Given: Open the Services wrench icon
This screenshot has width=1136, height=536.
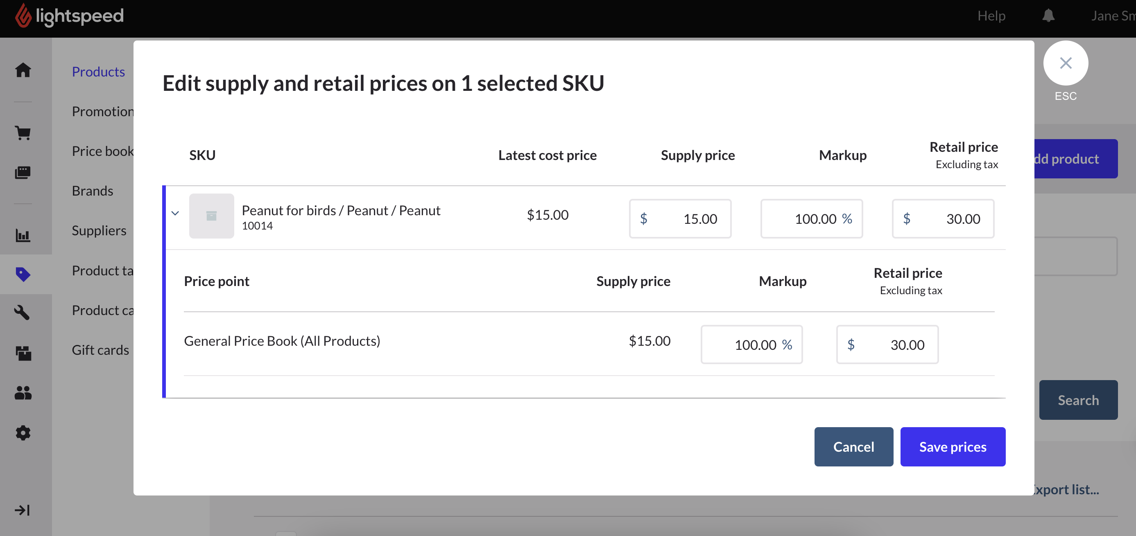Looking at the screenshot, I should 23,313.
